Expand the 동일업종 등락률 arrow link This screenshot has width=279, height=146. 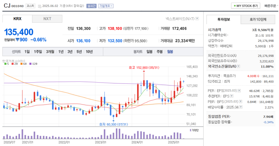click(x=220, y=122)
